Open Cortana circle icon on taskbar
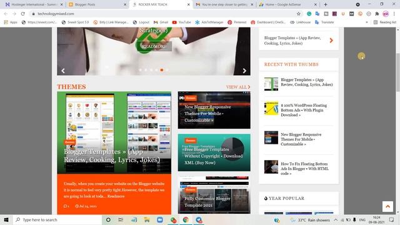This screenshot has height=225, width=400. tap(108, 219)
